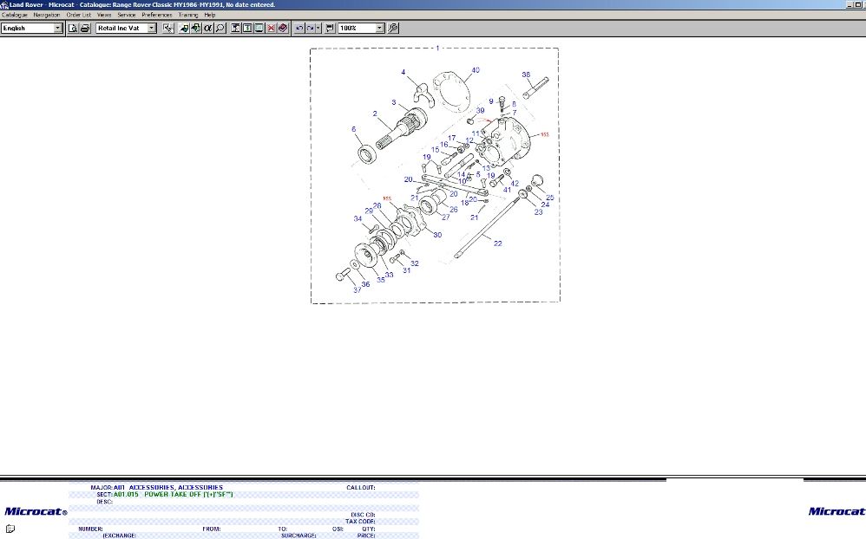Select callout number 38 bolt label
The image size is (866, 539).
coord(526,75)
